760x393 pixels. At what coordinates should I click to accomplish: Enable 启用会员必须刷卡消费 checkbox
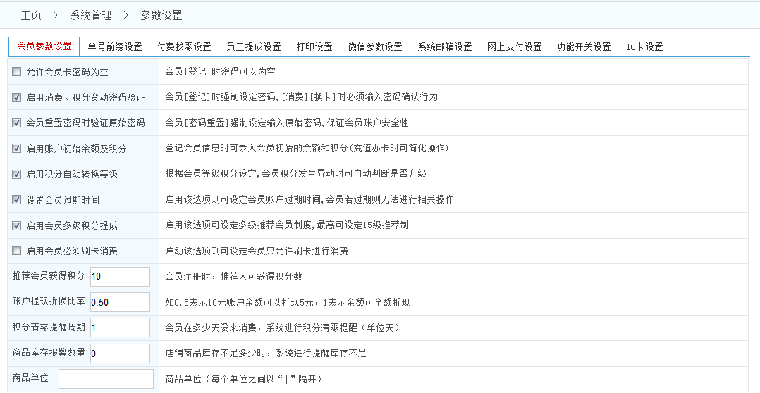[x=17, y=251]
